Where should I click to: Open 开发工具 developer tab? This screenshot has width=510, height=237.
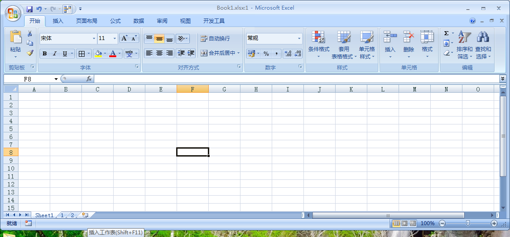(x=214, y=21)
